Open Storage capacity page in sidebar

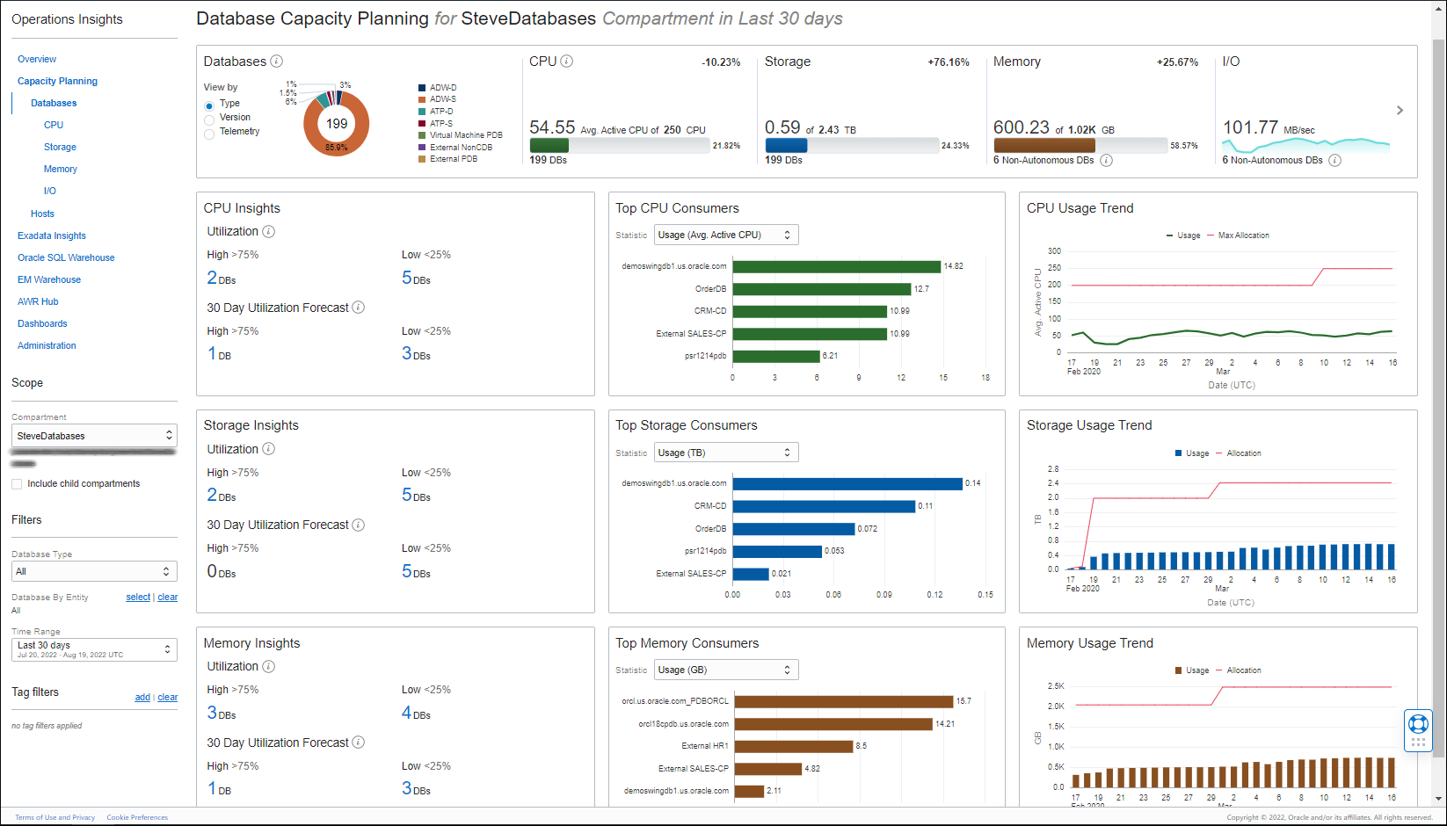point(60,147)
